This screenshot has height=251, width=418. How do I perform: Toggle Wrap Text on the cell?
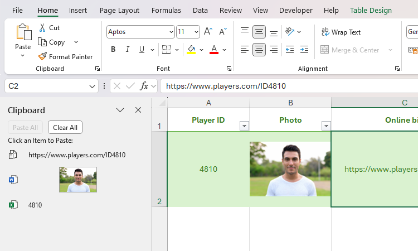(x=341, y=32)
